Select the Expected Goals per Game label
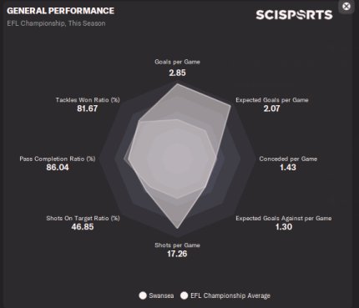Viewport: 359px width, 308px height. pyautogui.click(x=272, y=100)
